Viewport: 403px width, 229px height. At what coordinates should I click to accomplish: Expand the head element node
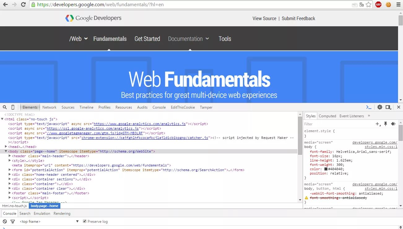coord(6,147)
